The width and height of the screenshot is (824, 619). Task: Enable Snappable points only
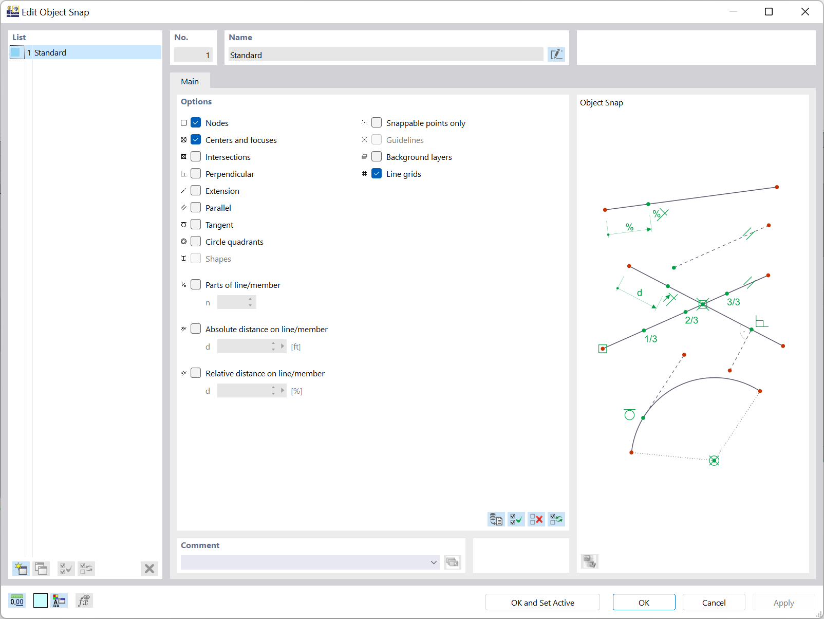click(377, 123)
